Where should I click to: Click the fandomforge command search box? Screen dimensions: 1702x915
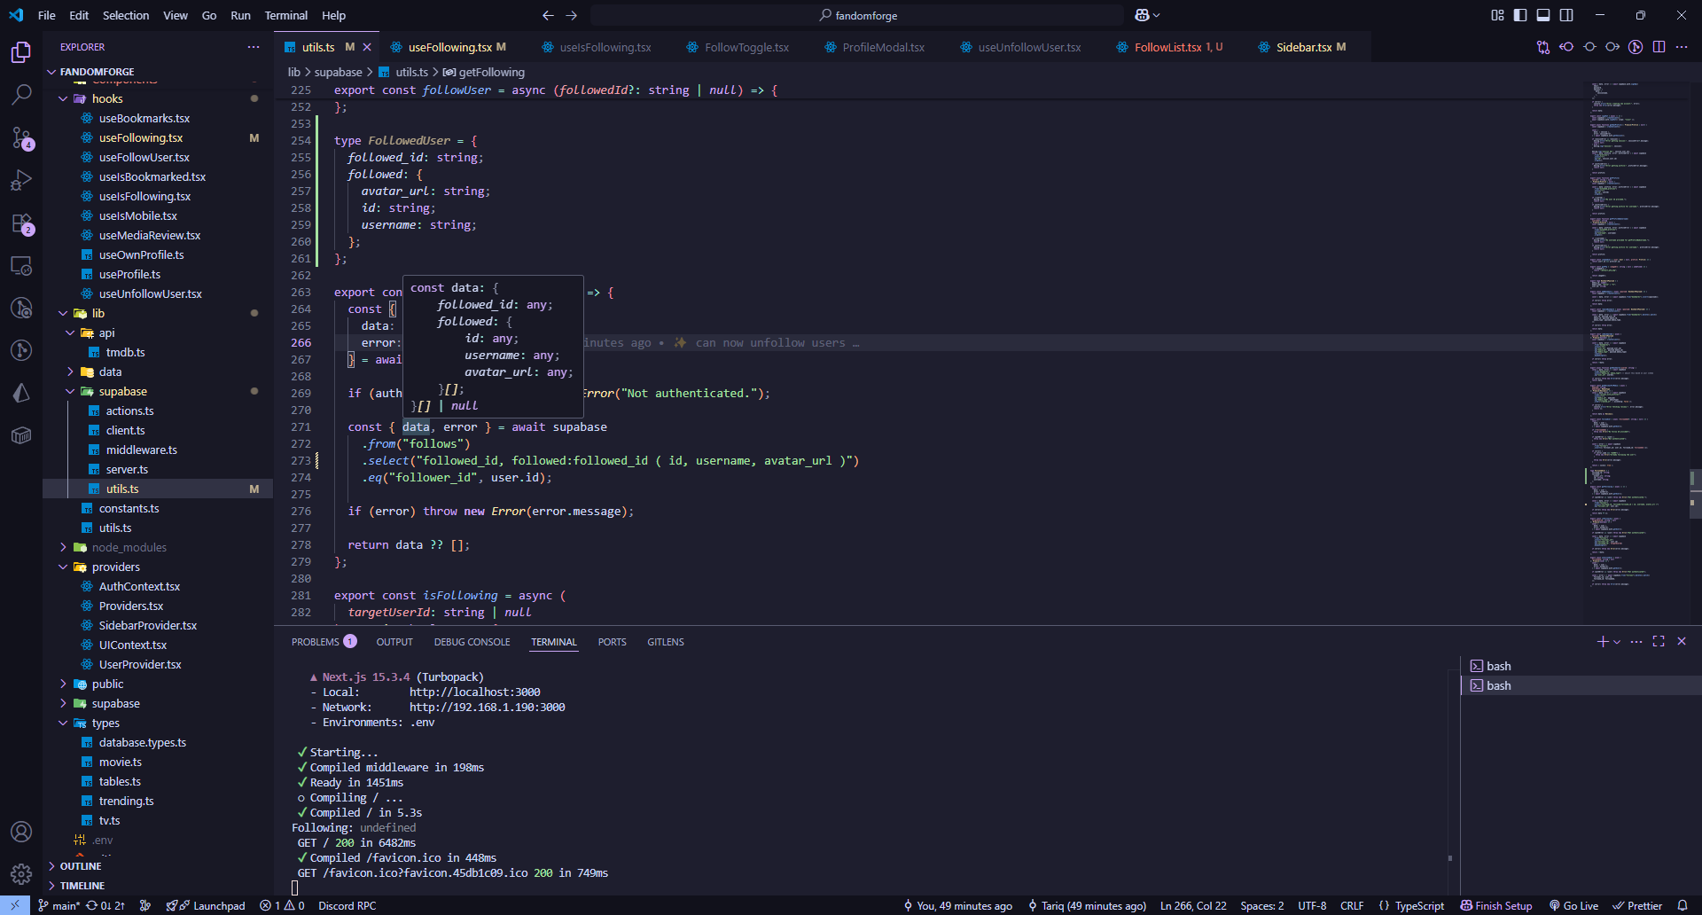tap(857, 15)
